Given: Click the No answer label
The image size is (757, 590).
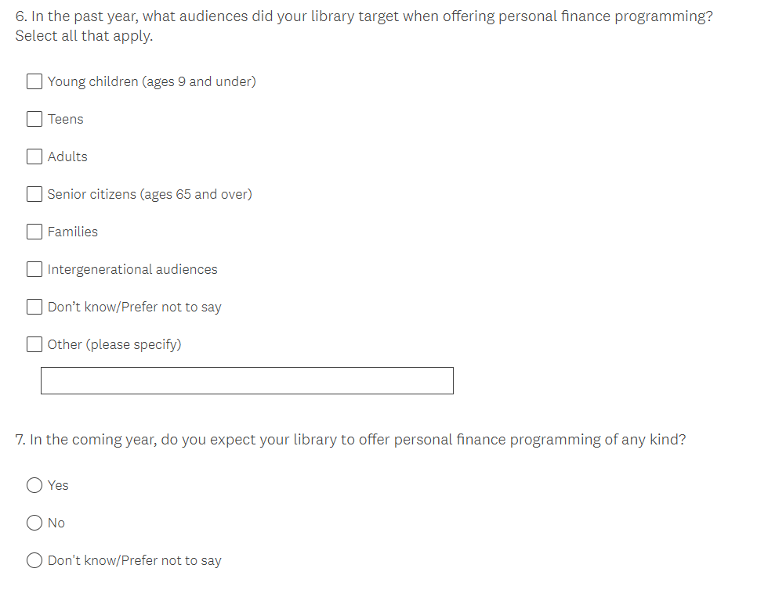Looking at the screenshot, I should click(56, 523).
